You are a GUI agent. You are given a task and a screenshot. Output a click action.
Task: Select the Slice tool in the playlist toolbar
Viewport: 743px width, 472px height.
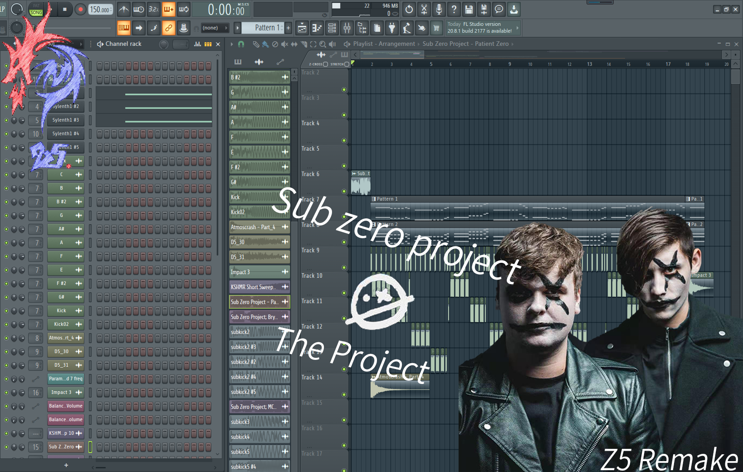pos(304,44)
